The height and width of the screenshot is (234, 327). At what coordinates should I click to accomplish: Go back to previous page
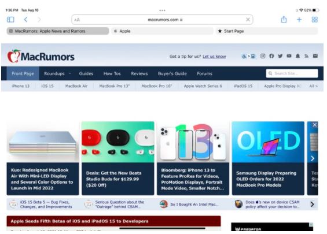25,20
